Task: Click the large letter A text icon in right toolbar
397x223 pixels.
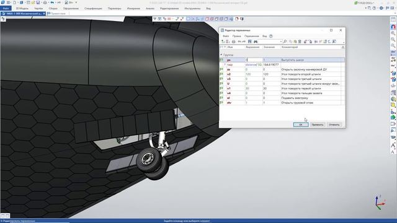Action: (x=393, y=146)
